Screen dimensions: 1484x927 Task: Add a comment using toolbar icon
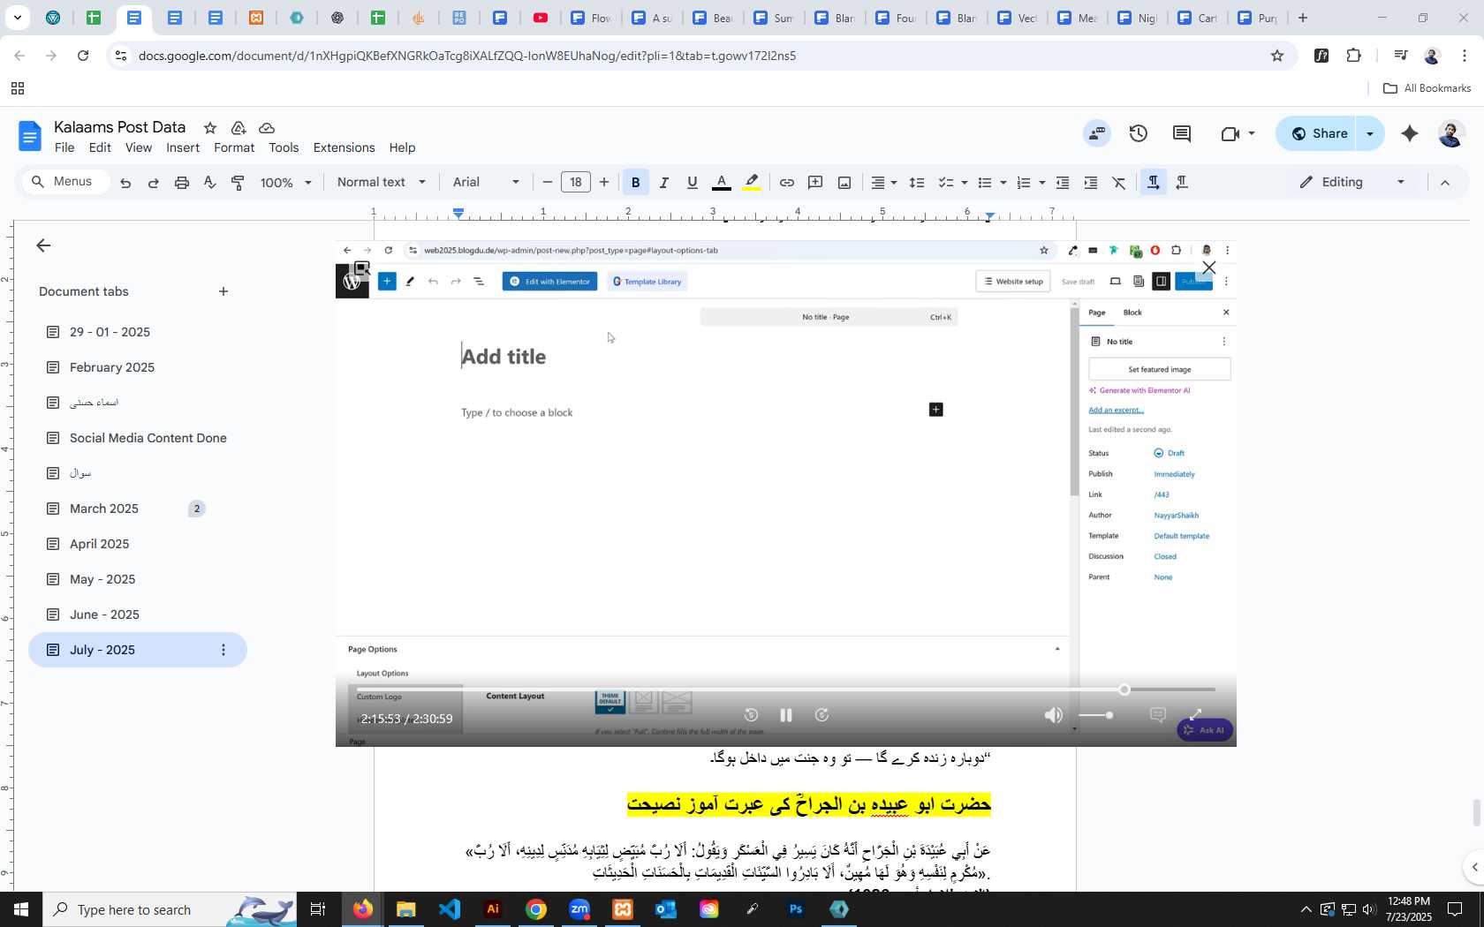[x=816, y=183]
